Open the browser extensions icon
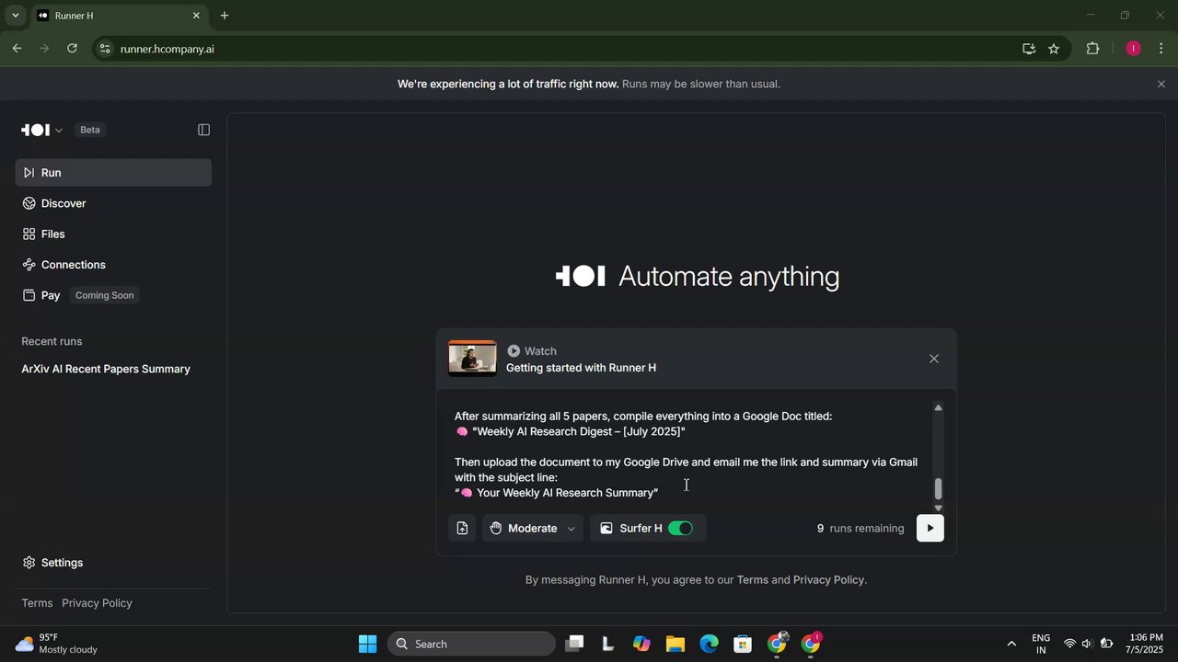Image resolution: width=1178 pixels, height=662 pixels. tap(1093, 49)
